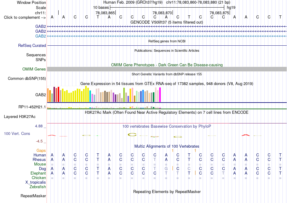Click the SNPs track label
Screen dimensions: 287x203
[41, 60]
